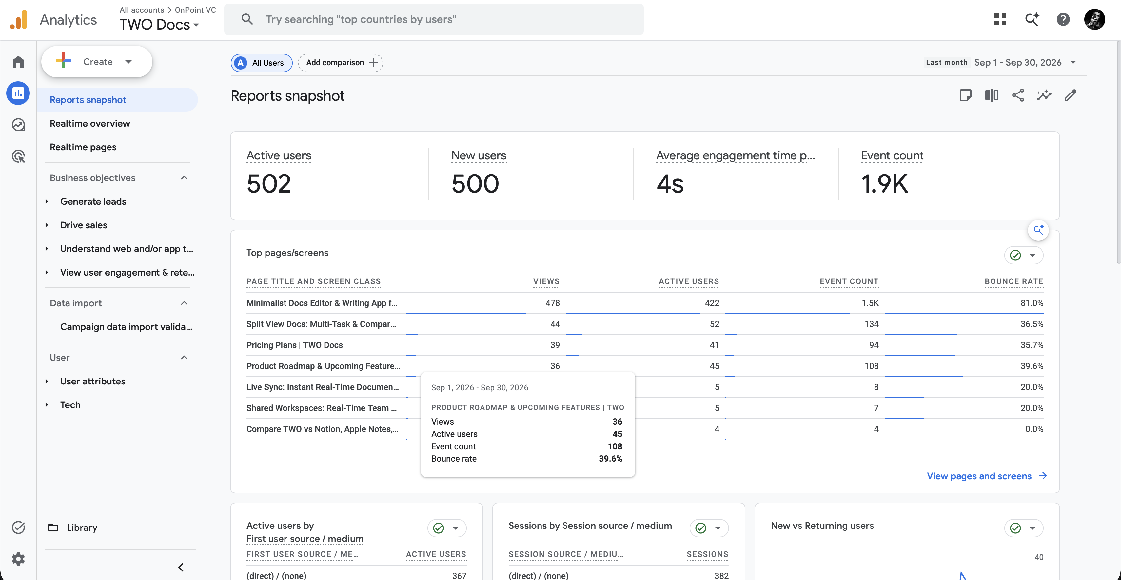This screenshot has height=580, width=1121.
Task: Open the Google apps grid icon
Action: 1000,19
